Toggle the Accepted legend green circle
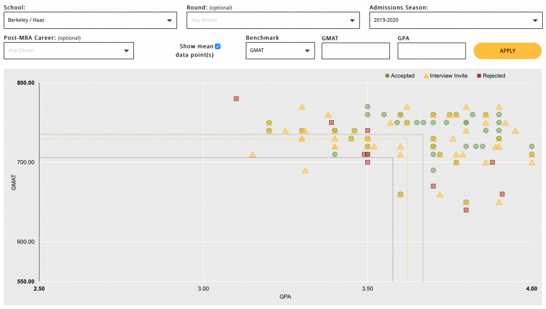The width and height of the screenshot is (546, 309). 387,76
